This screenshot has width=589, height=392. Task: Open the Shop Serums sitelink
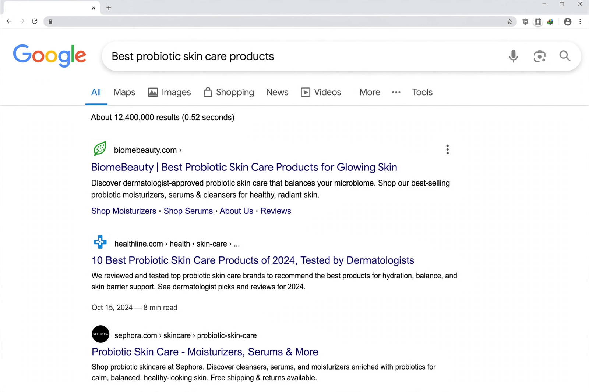point(188,211)
